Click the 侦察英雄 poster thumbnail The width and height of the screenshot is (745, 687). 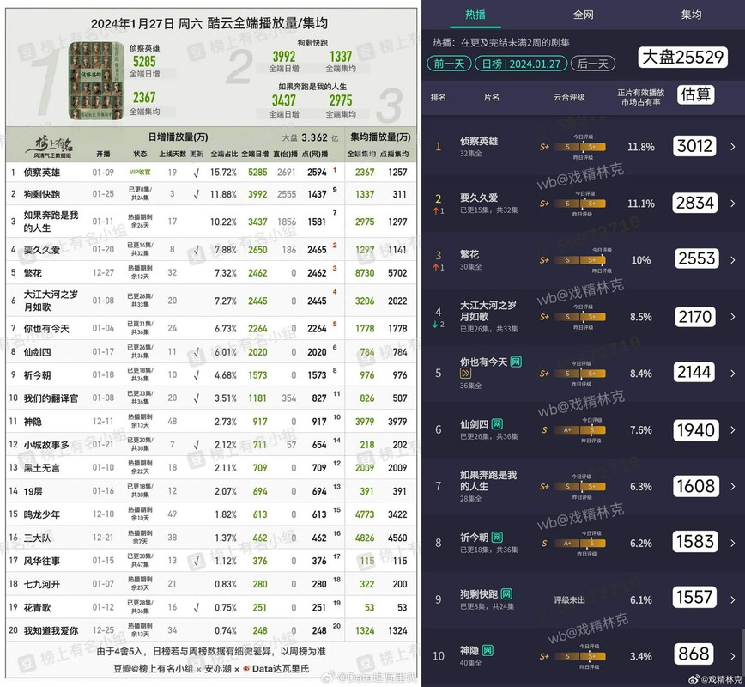[x=96, y=81]
